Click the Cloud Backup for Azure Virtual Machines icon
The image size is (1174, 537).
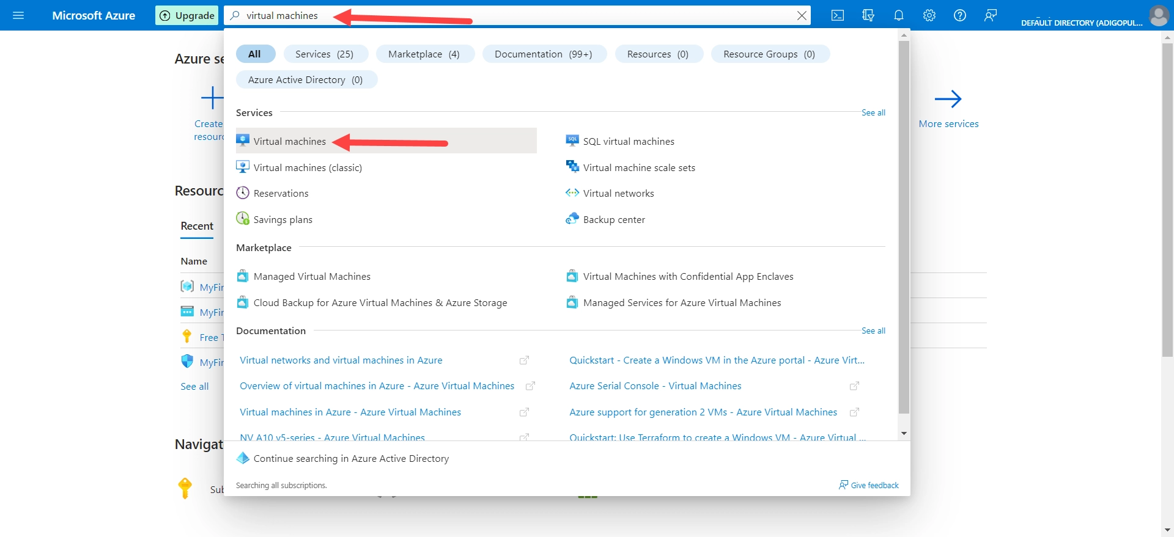coord(243,302)
